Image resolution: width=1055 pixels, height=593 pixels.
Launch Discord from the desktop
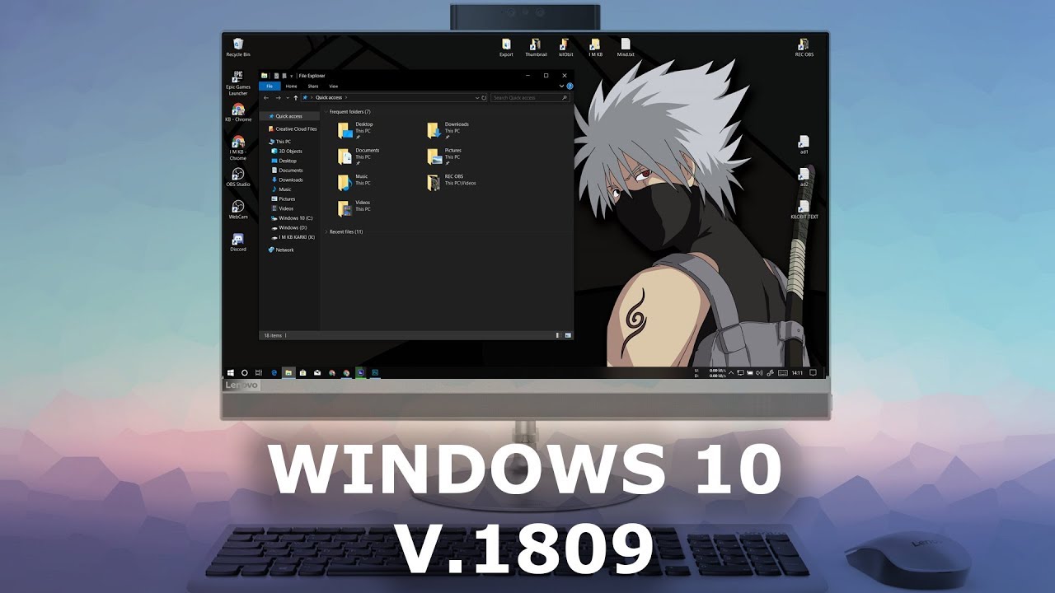click(238, 242)
